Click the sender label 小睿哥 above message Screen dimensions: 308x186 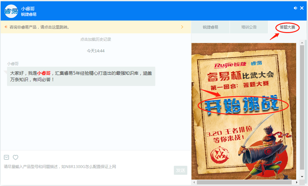click(13, 64)
